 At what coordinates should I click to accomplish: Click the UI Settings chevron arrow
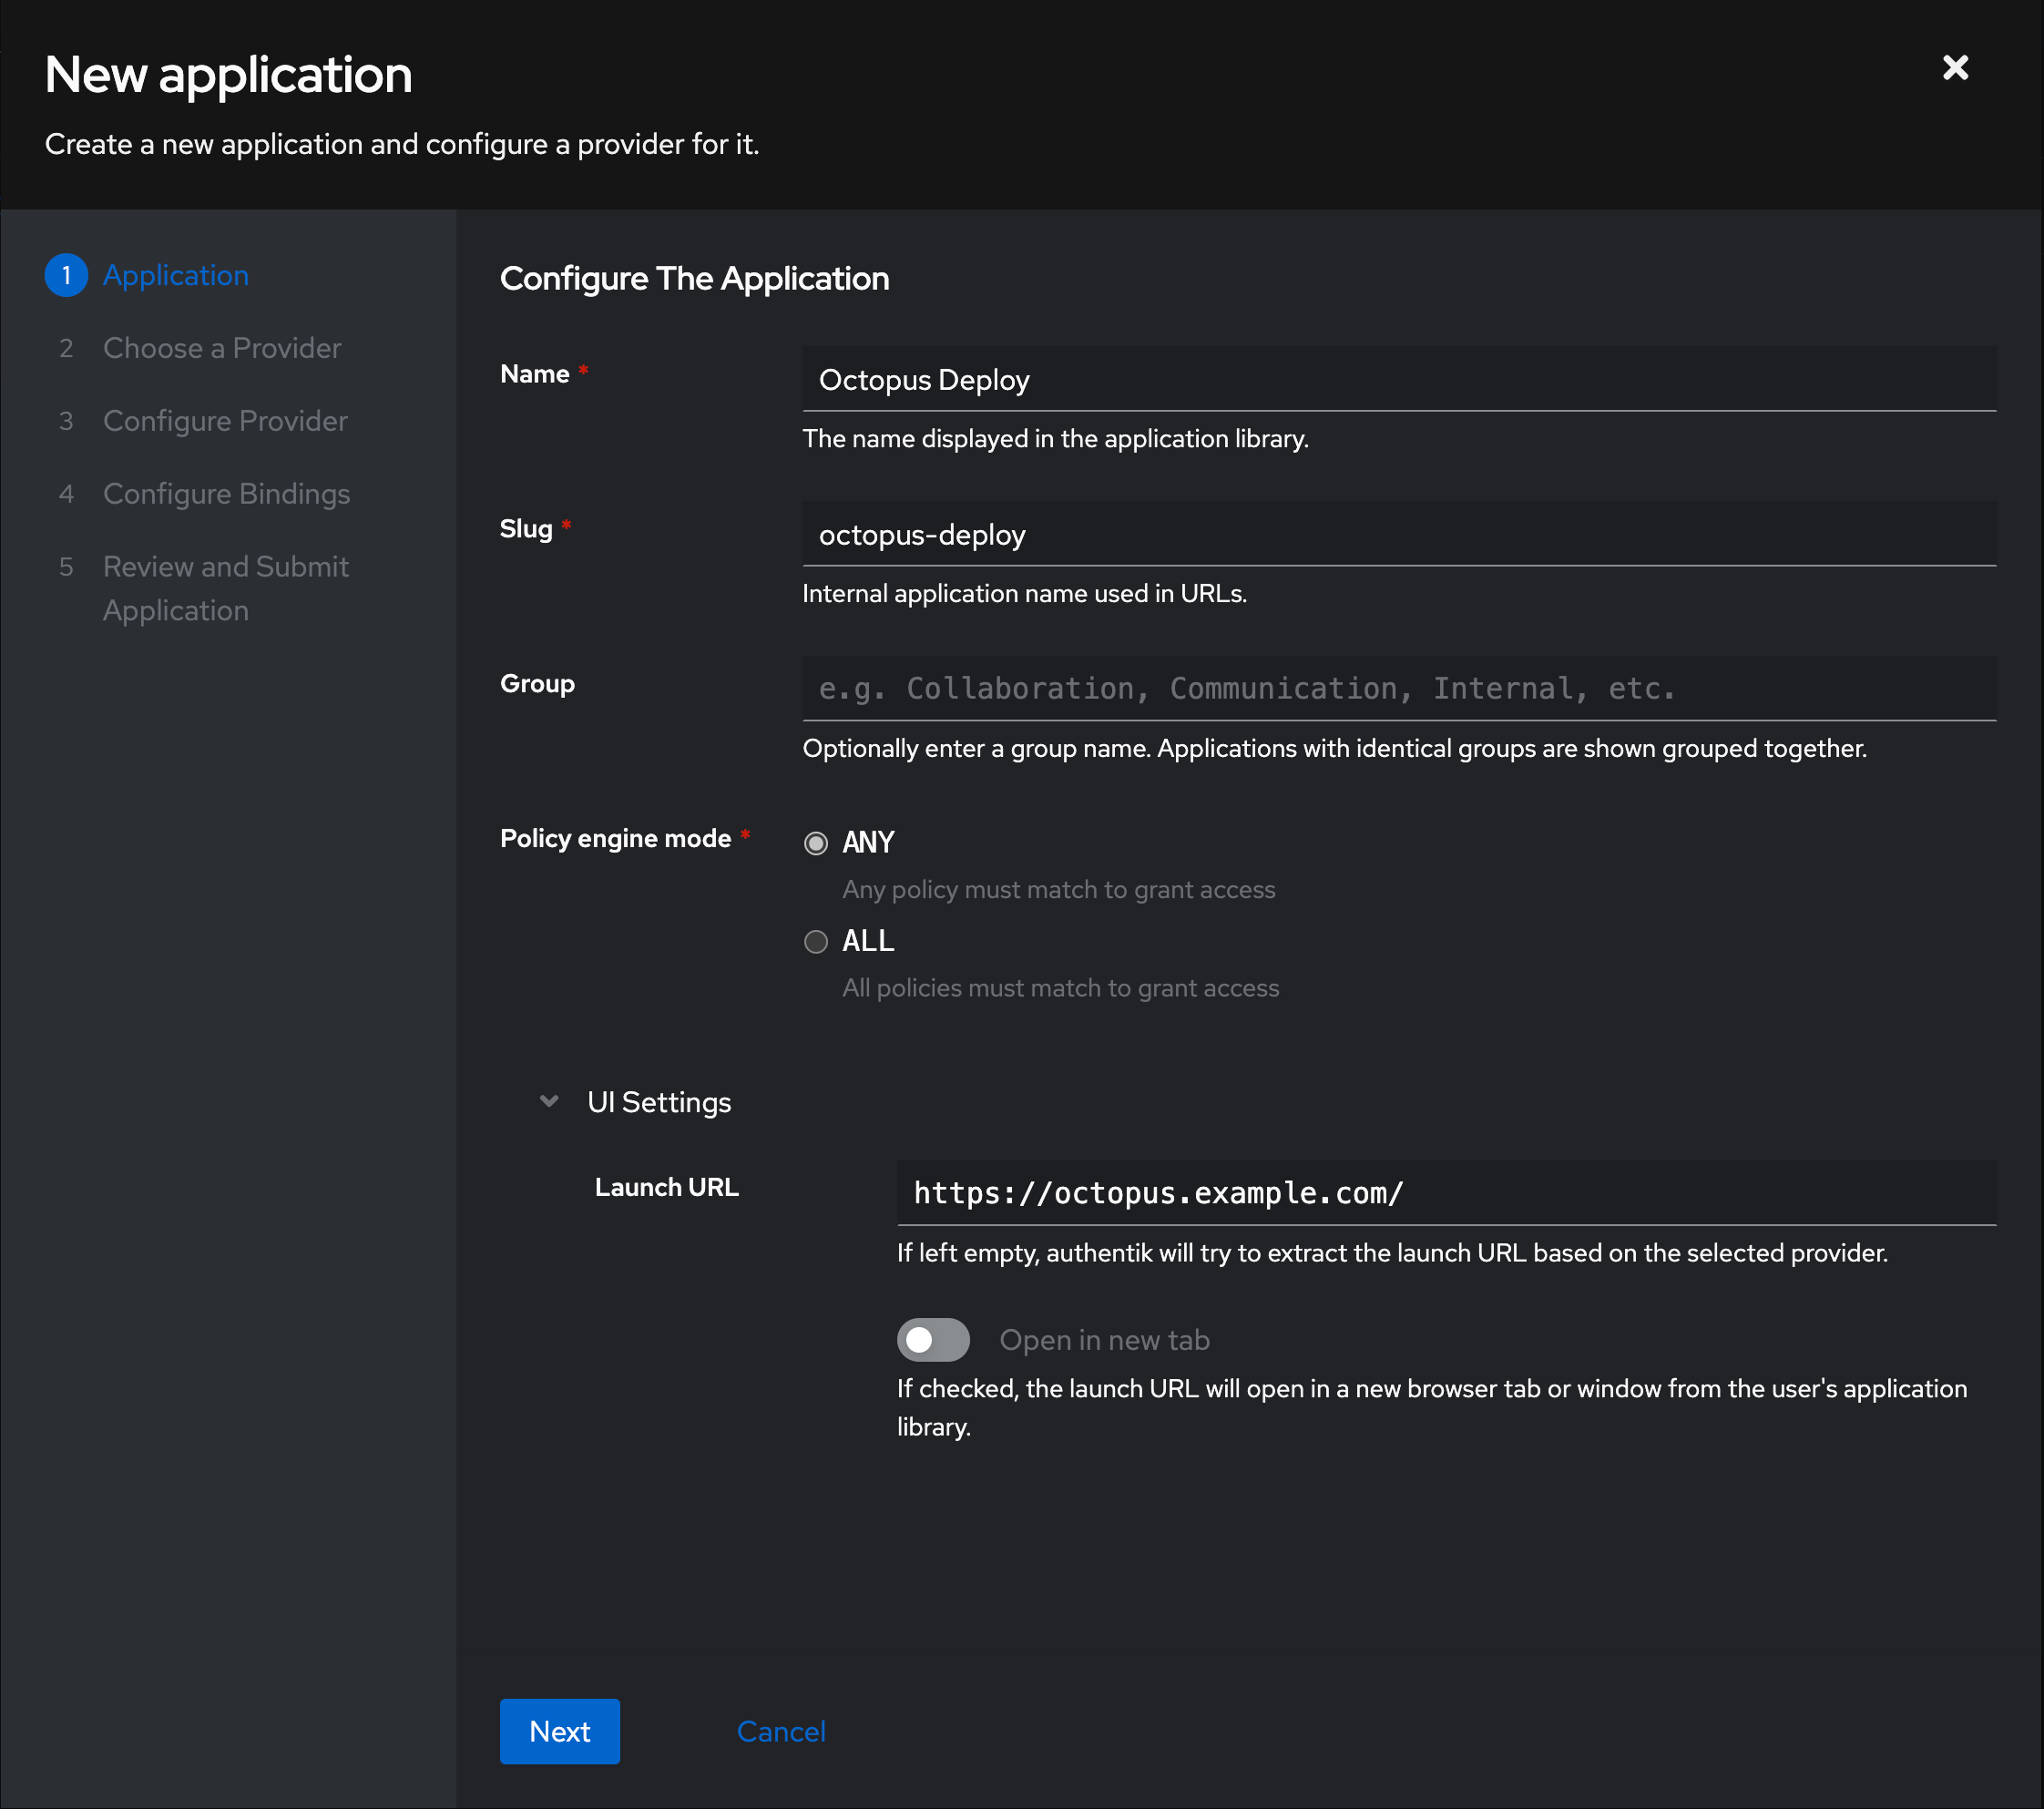coord(549,1101)
